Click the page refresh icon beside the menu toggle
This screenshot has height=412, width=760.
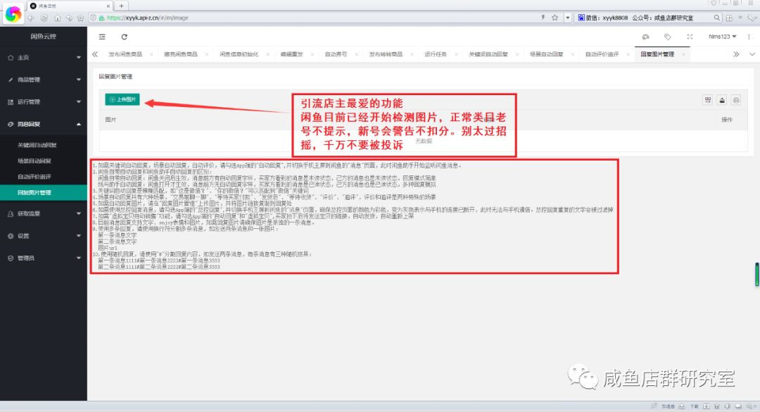point(124,37)
